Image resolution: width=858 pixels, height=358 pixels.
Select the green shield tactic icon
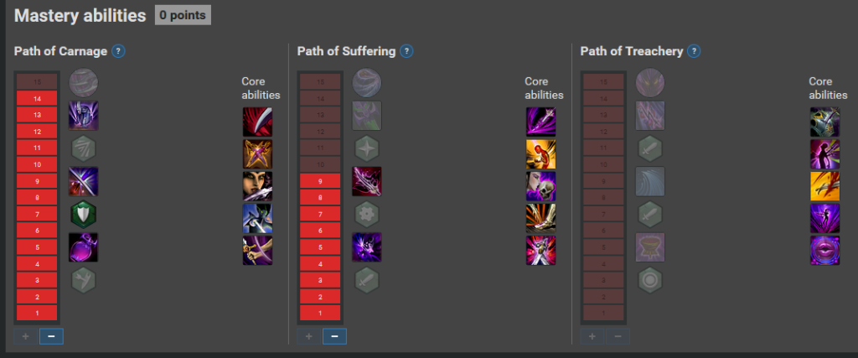click(x=83, y=214)
